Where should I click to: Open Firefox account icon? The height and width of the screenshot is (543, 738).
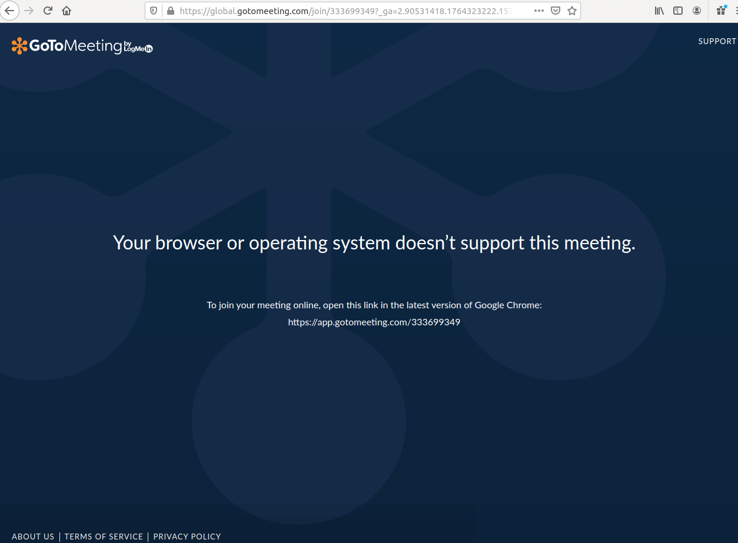tap(697, 11)
